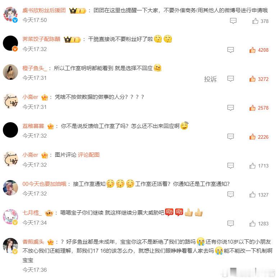Open 香煎虞头 username profile

33,242
